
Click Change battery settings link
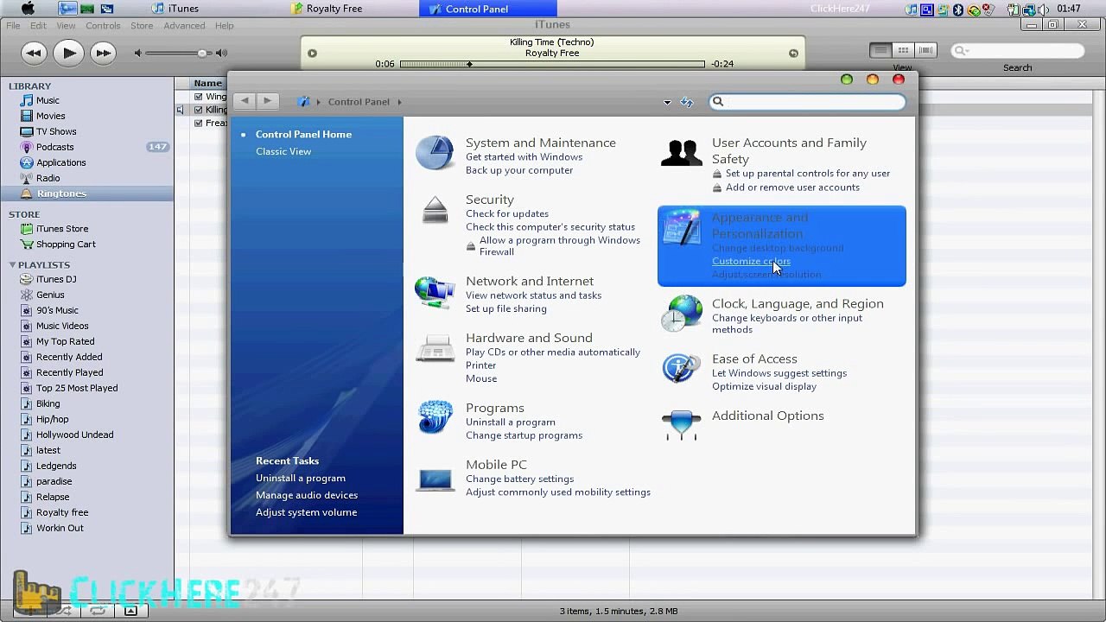519,479
